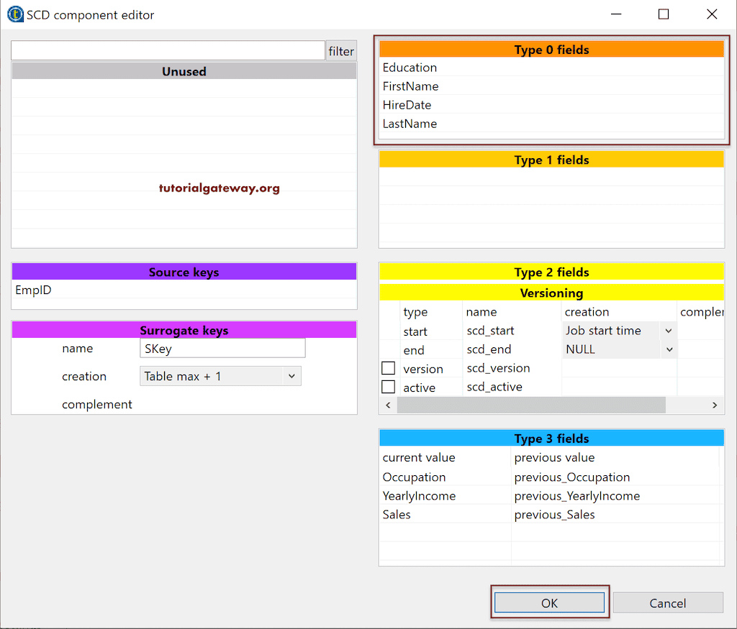The height and width of the screenshot is (629, 737).
Task: Click the right arrow of the Type 2 horizontal scrollbar
Action: click(x=714, y=405)
